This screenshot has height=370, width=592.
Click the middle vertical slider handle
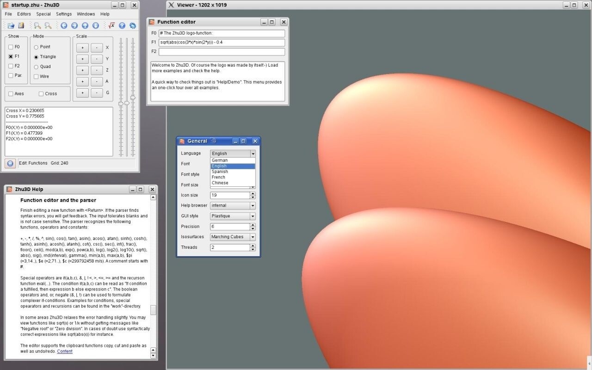coord(127,103)
